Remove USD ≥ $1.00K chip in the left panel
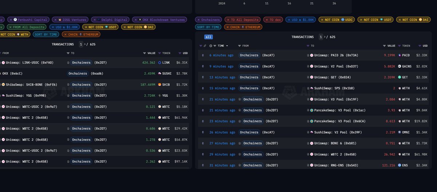Image resolution: width=437 pixels, height=192 pixels. (53, 27)
